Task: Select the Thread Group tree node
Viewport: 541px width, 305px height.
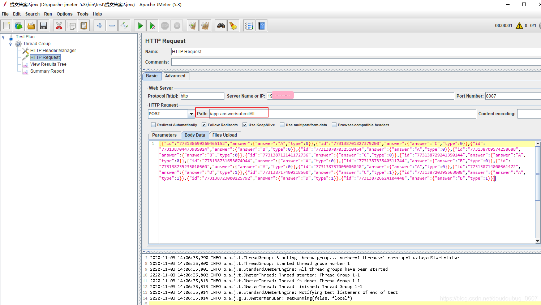Action: coord(37,44)
